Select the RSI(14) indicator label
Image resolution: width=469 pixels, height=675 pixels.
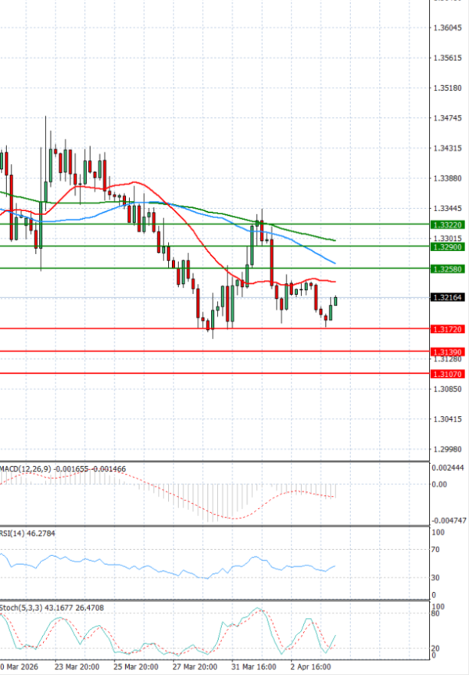pos(14,533)
